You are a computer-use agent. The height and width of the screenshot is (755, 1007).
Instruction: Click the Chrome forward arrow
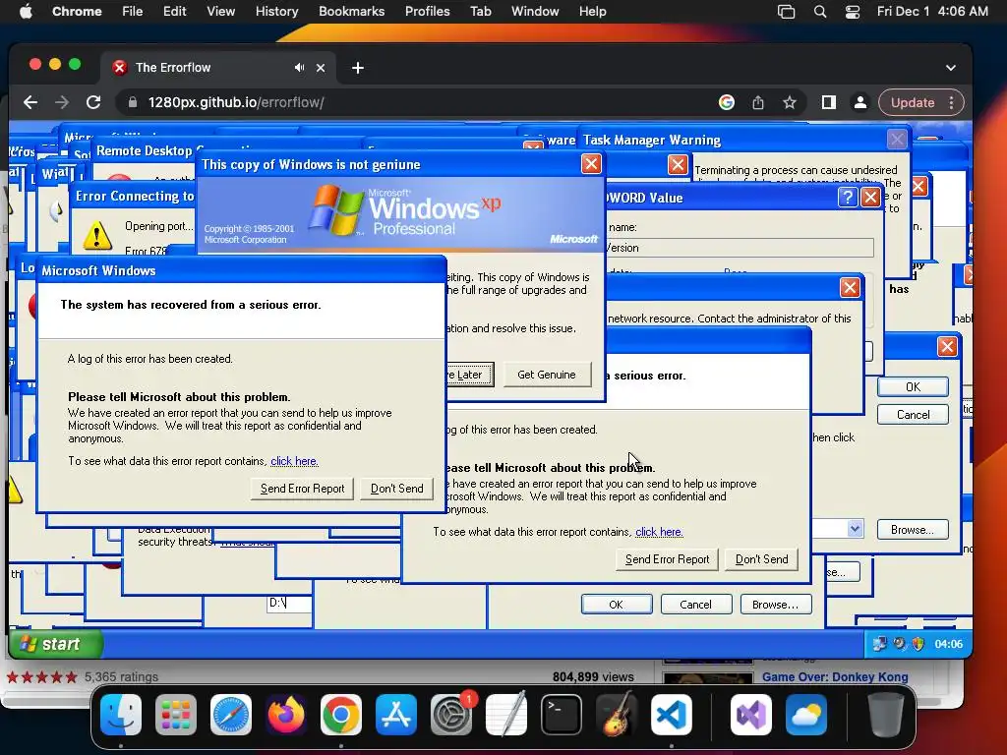(x=62, y=102)
